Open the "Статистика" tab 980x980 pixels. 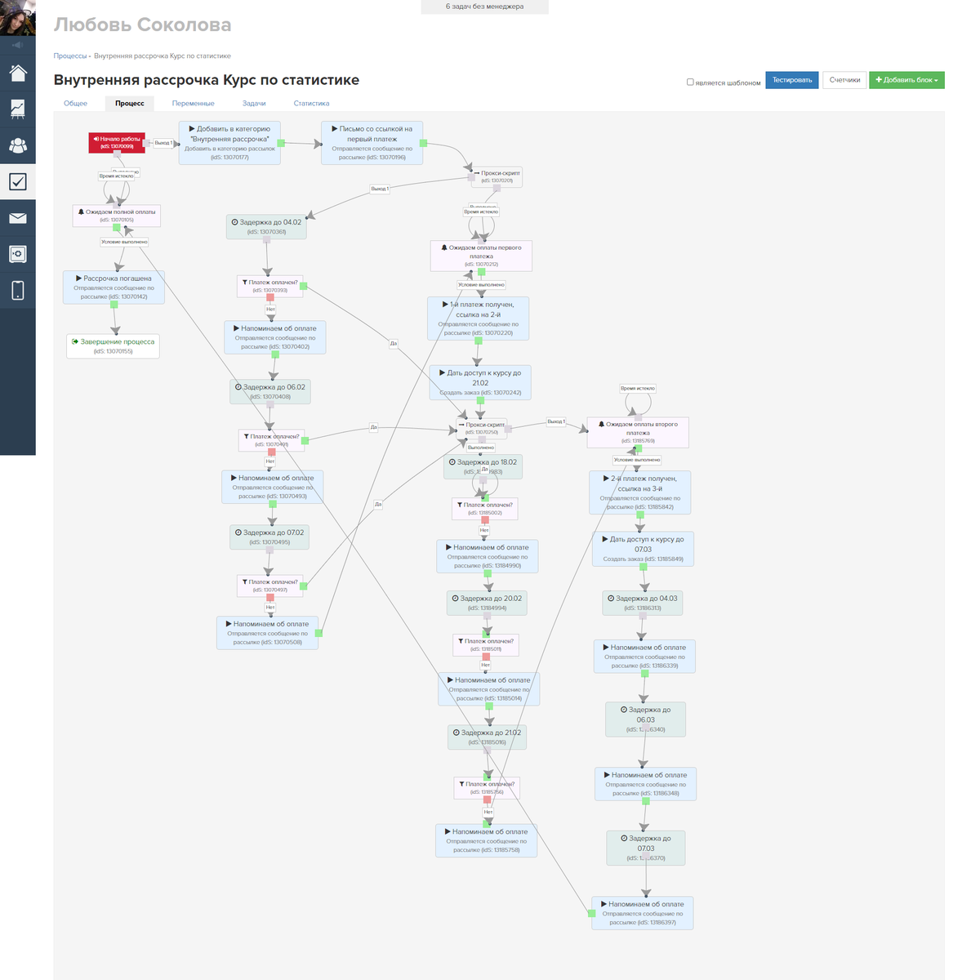click(311, 104)
